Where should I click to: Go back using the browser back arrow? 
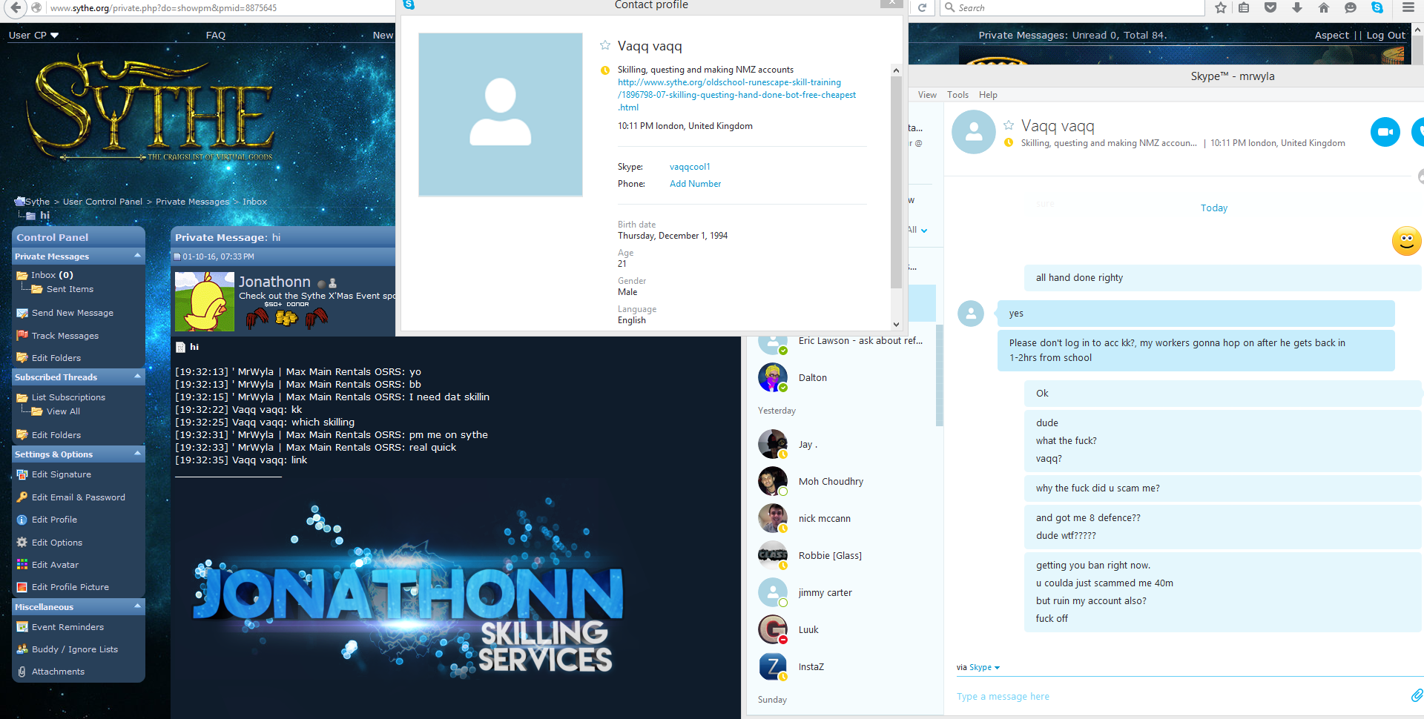16,8
